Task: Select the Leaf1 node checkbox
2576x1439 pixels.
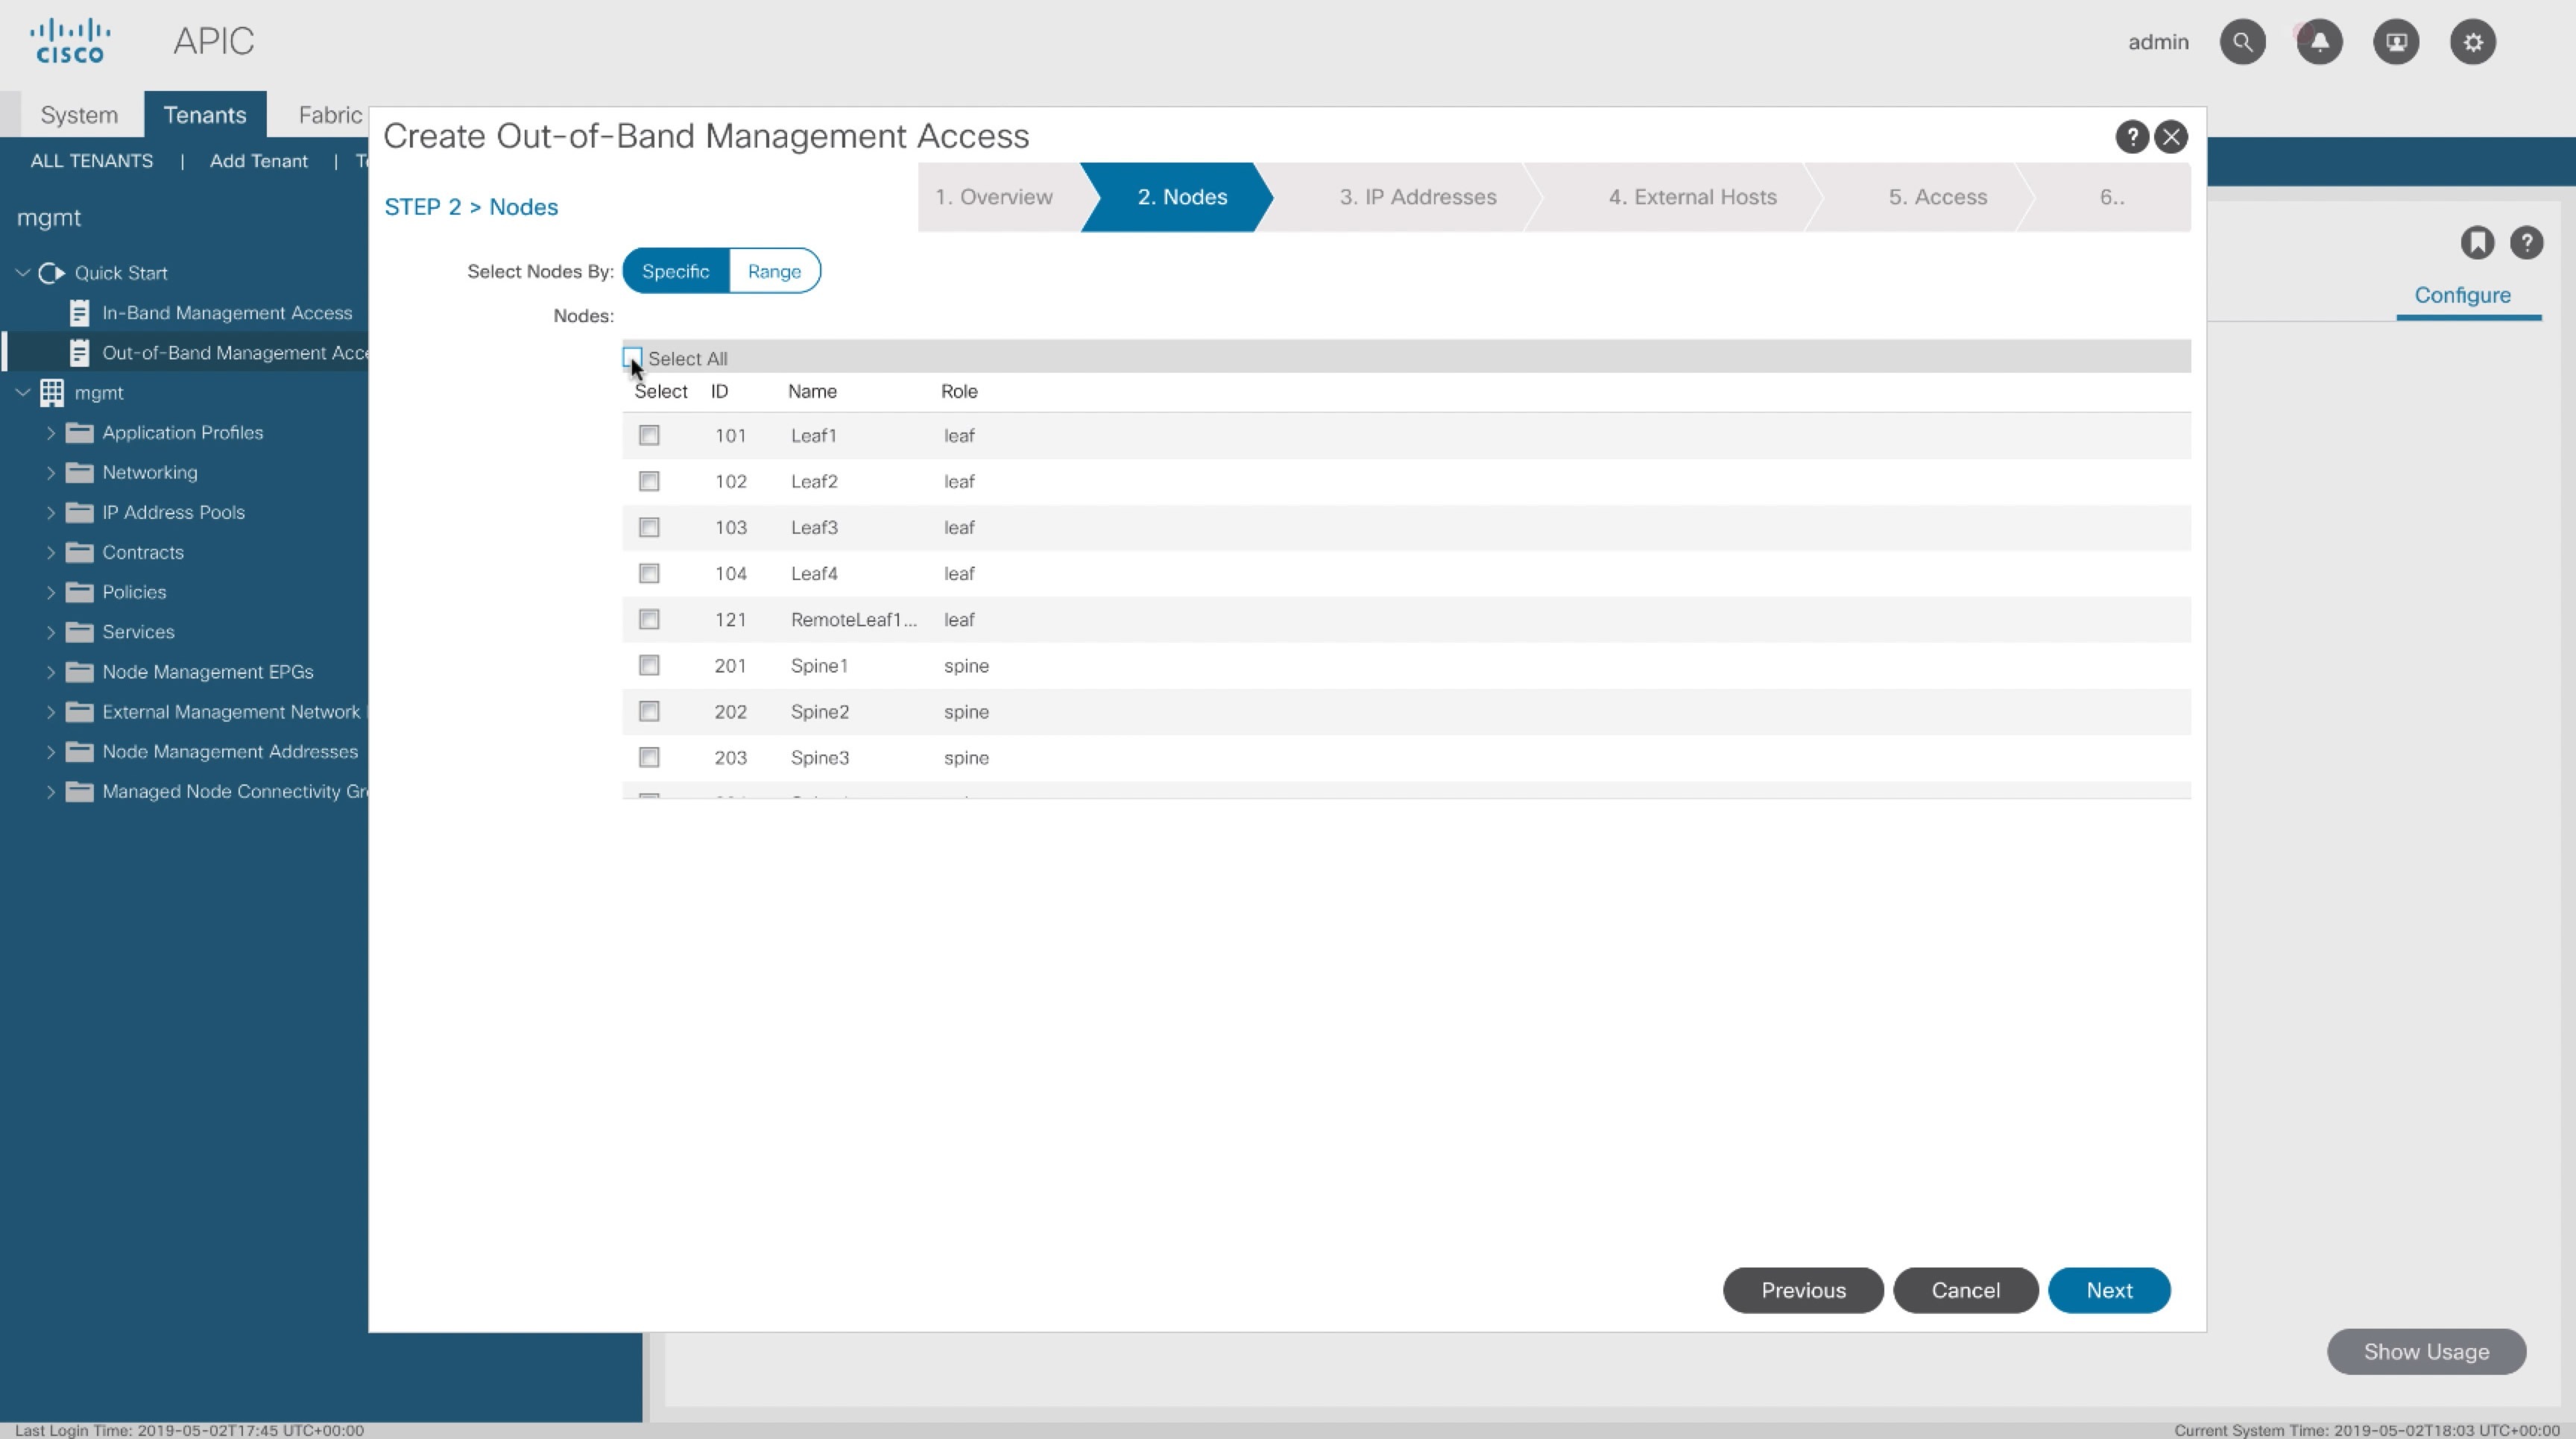Action: tap(649, 435)
